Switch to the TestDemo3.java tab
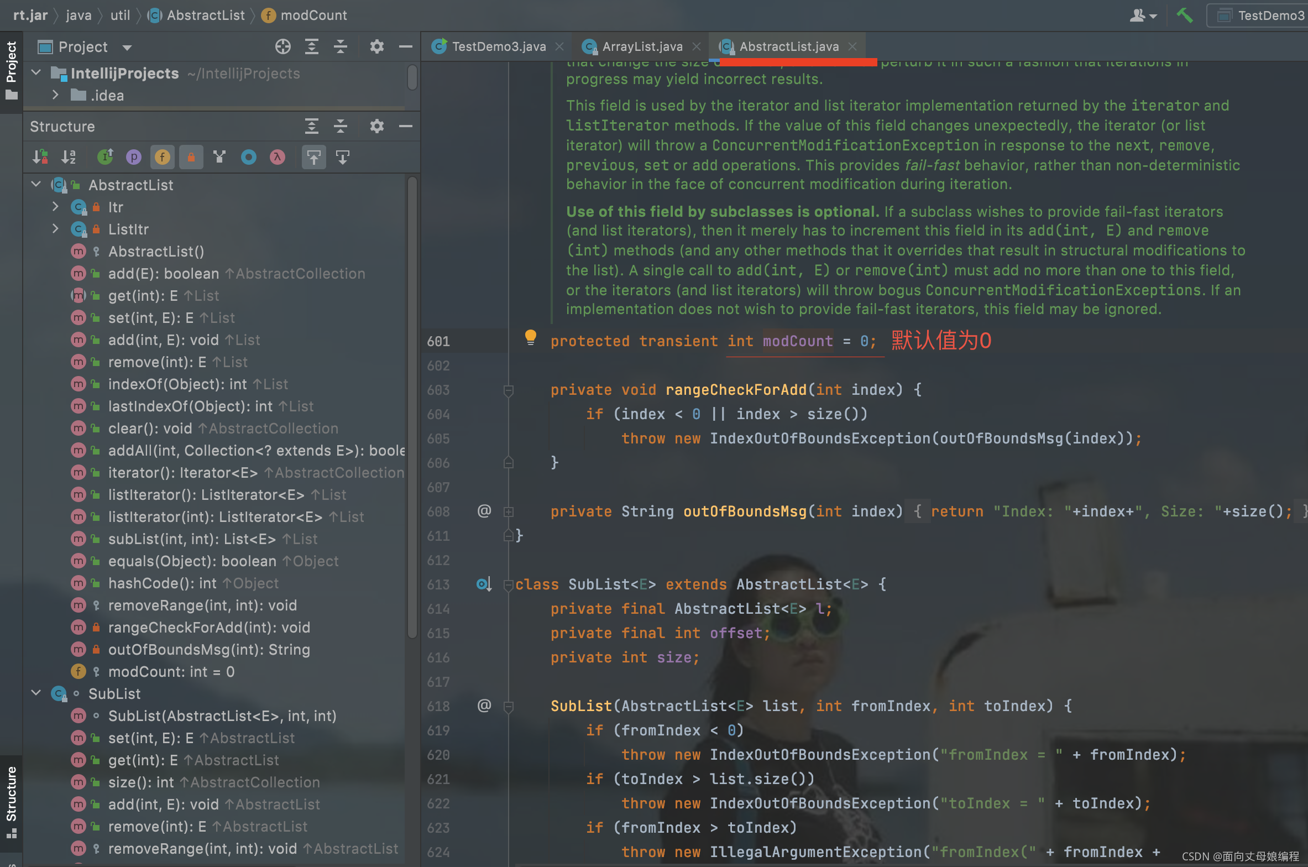 498,47
